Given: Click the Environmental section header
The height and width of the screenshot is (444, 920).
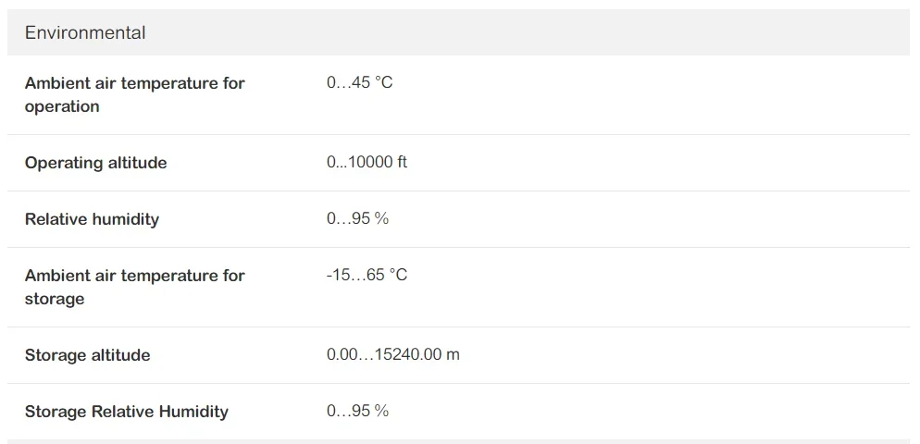Looking at the screenshot, I should pos(85,33).
